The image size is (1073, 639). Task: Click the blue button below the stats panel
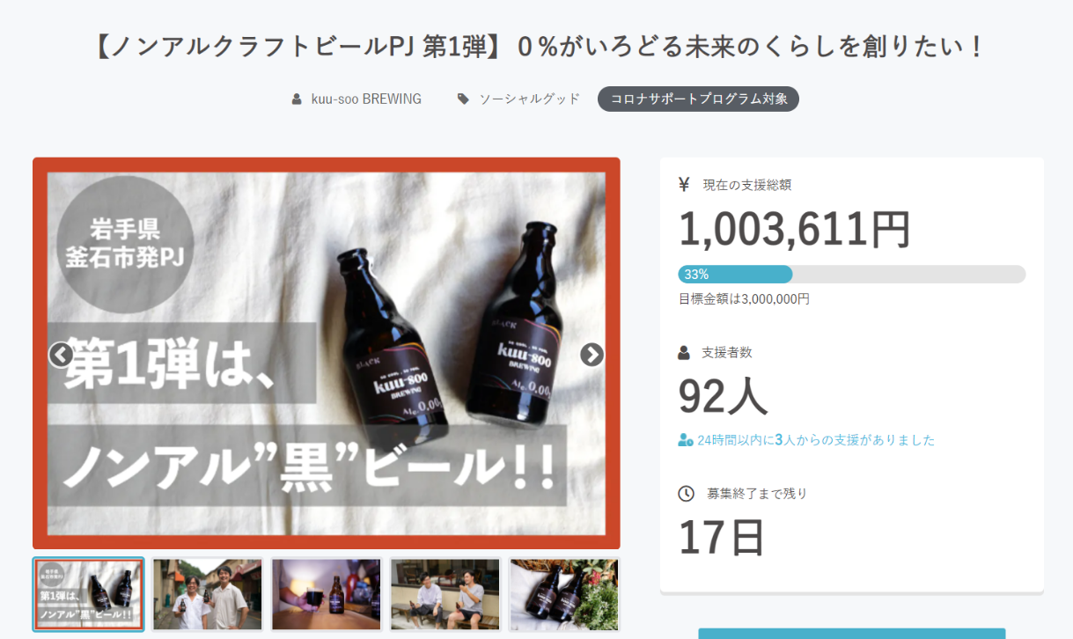tap(851, 633)
